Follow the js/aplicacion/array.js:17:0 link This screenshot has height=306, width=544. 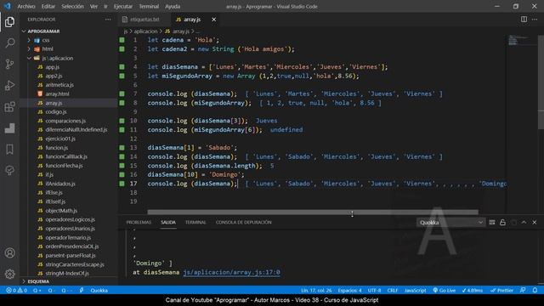point(231,272)
